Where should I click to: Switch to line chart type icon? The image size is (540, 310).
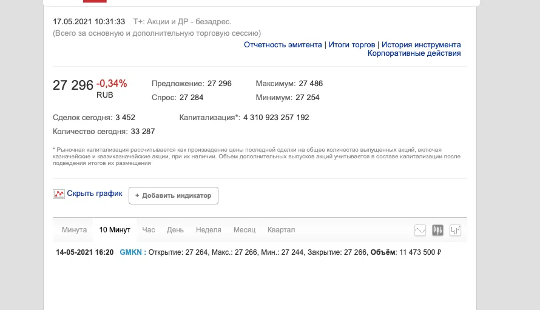click(420, 230)
